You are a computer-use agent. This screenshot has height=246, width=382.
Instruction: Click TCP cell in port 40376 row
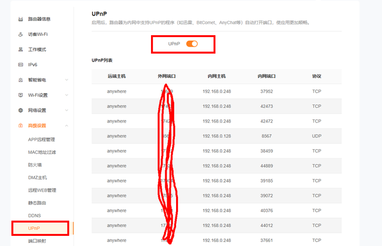(x=317, y=210)
